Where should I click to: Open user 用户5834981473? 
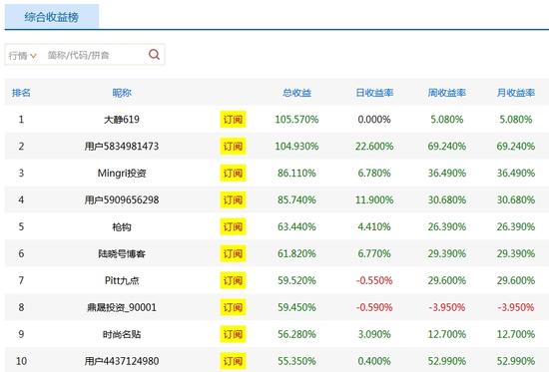click(122, 147)
